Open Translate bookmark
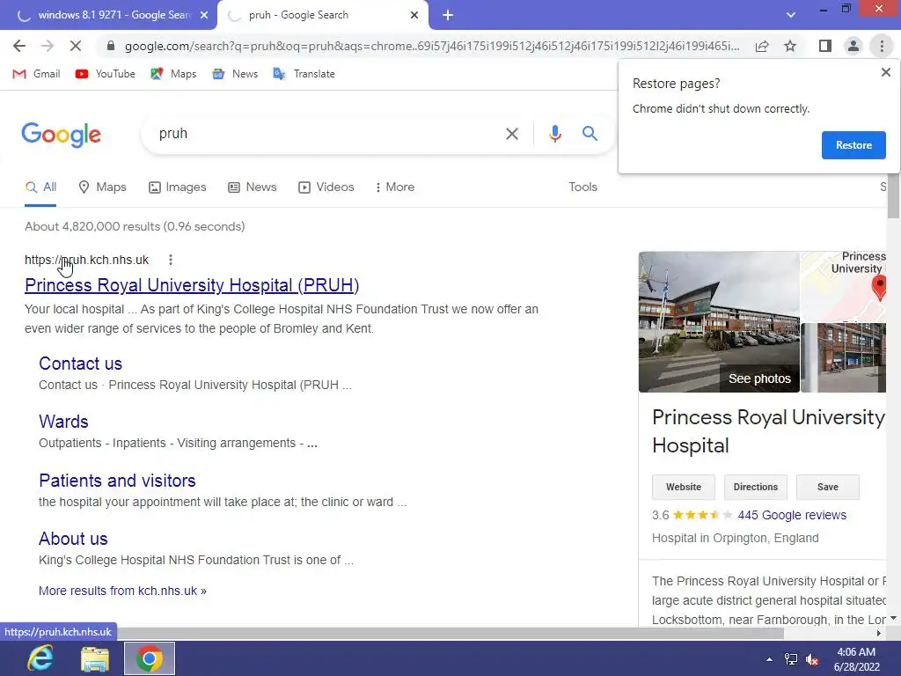 [304, 74]
